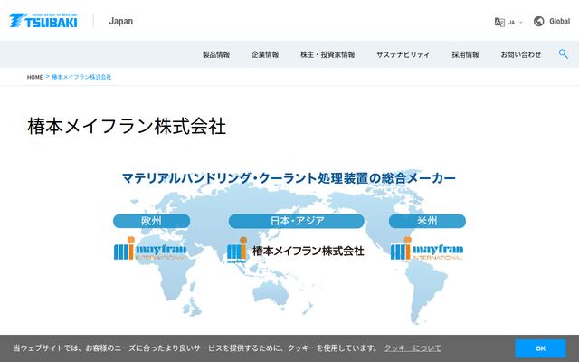Select the 欧州 region pill
This screenshot has height=362, width=579.
151,221
